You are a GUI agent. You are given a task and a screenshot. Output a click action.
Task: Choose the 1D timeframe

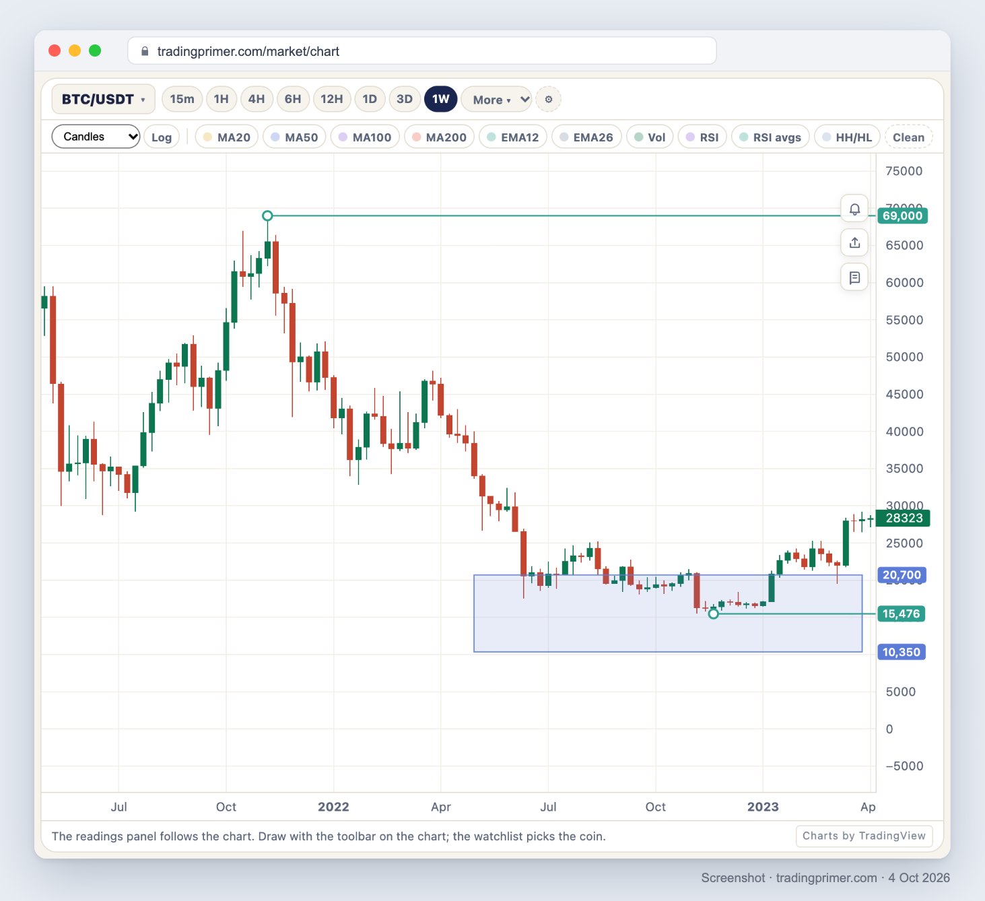pyautogui.click(x=370, y=99)
